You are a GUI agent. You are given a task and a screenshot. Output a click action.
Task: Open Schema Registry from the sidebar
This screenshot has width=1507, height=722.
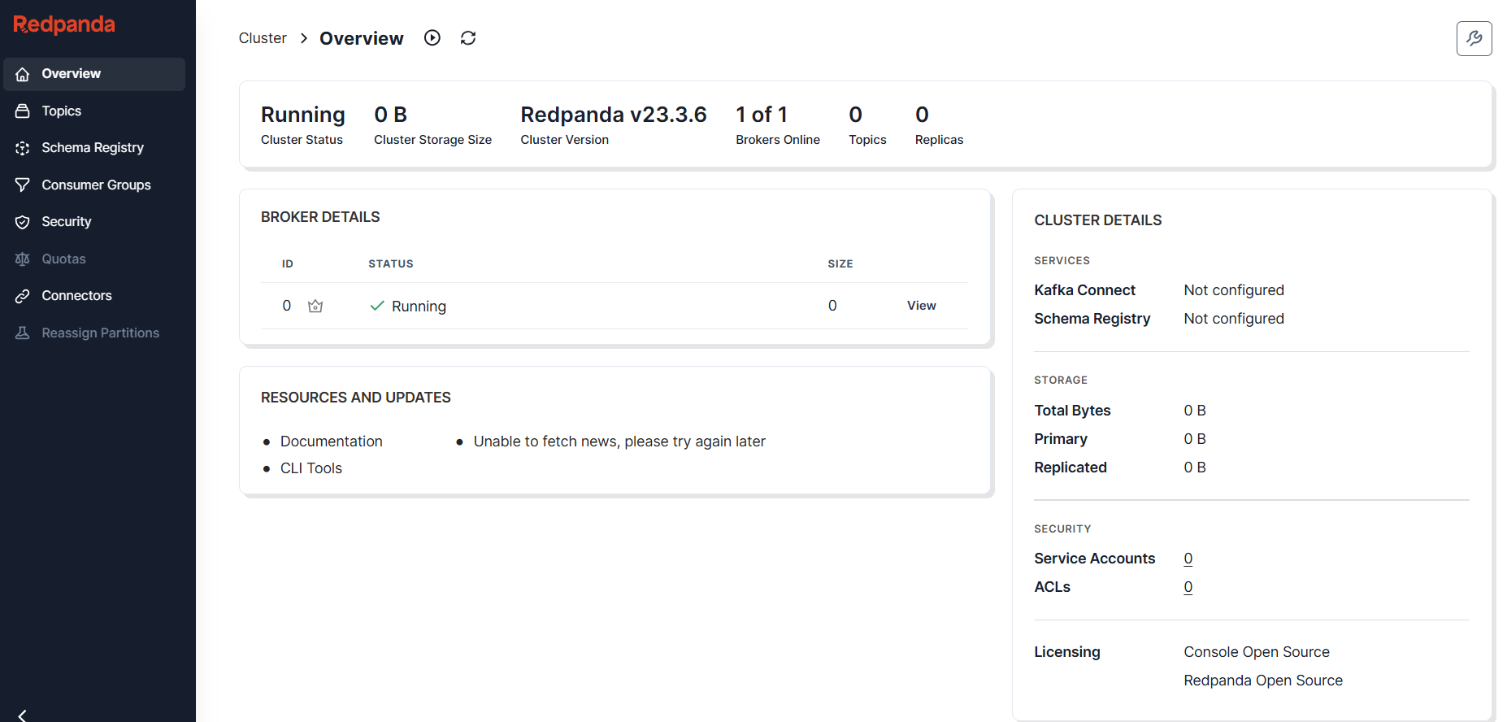[94, 148]
